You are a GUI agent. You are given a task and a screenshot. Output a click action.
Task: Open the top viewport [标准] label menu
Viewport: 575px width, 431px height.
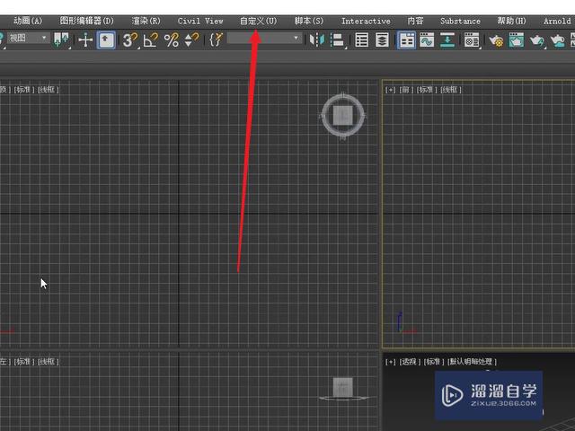[x=23, y=90]
